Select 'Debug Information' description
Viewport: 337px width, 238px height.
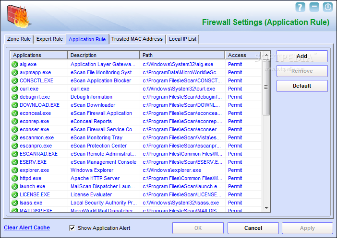pos(91,97)
